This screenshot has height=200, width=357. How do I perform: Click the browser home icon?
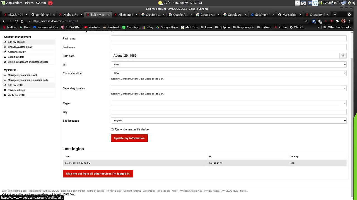point(22,21)
